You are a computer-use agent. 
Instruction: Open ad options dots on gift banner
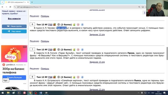click(x=25, y=47)
